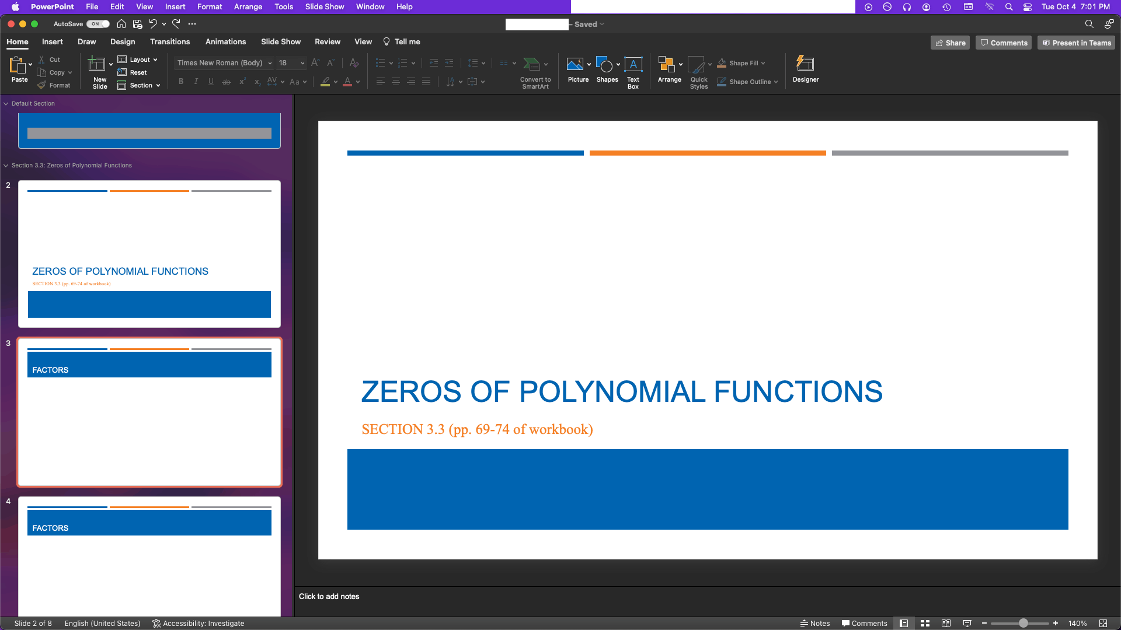
Task: Open the Animations ribbon tab
Action: pyautogui.click(x=225, y=41)
